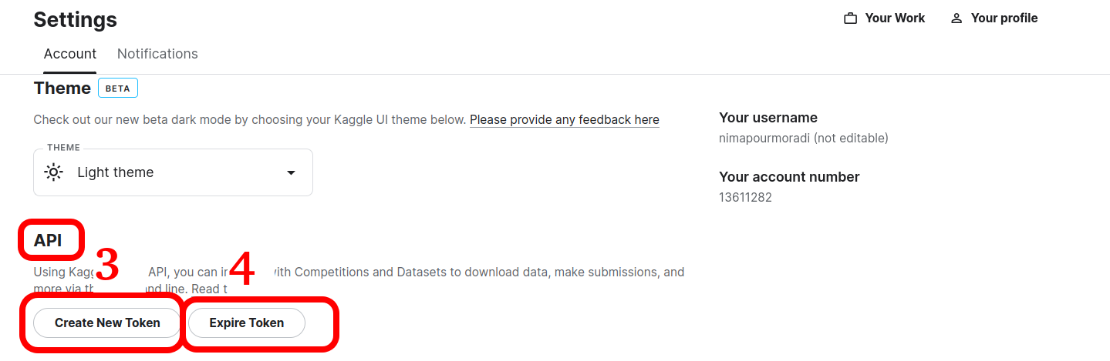
Task: Click the Your username label
Action: 768,118
